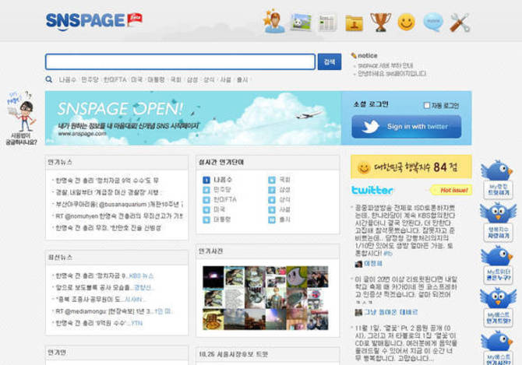Click the magnifier icon below search box
Image resolution: width=522 pixels, height=365 pixels.
tap(49, 79)
